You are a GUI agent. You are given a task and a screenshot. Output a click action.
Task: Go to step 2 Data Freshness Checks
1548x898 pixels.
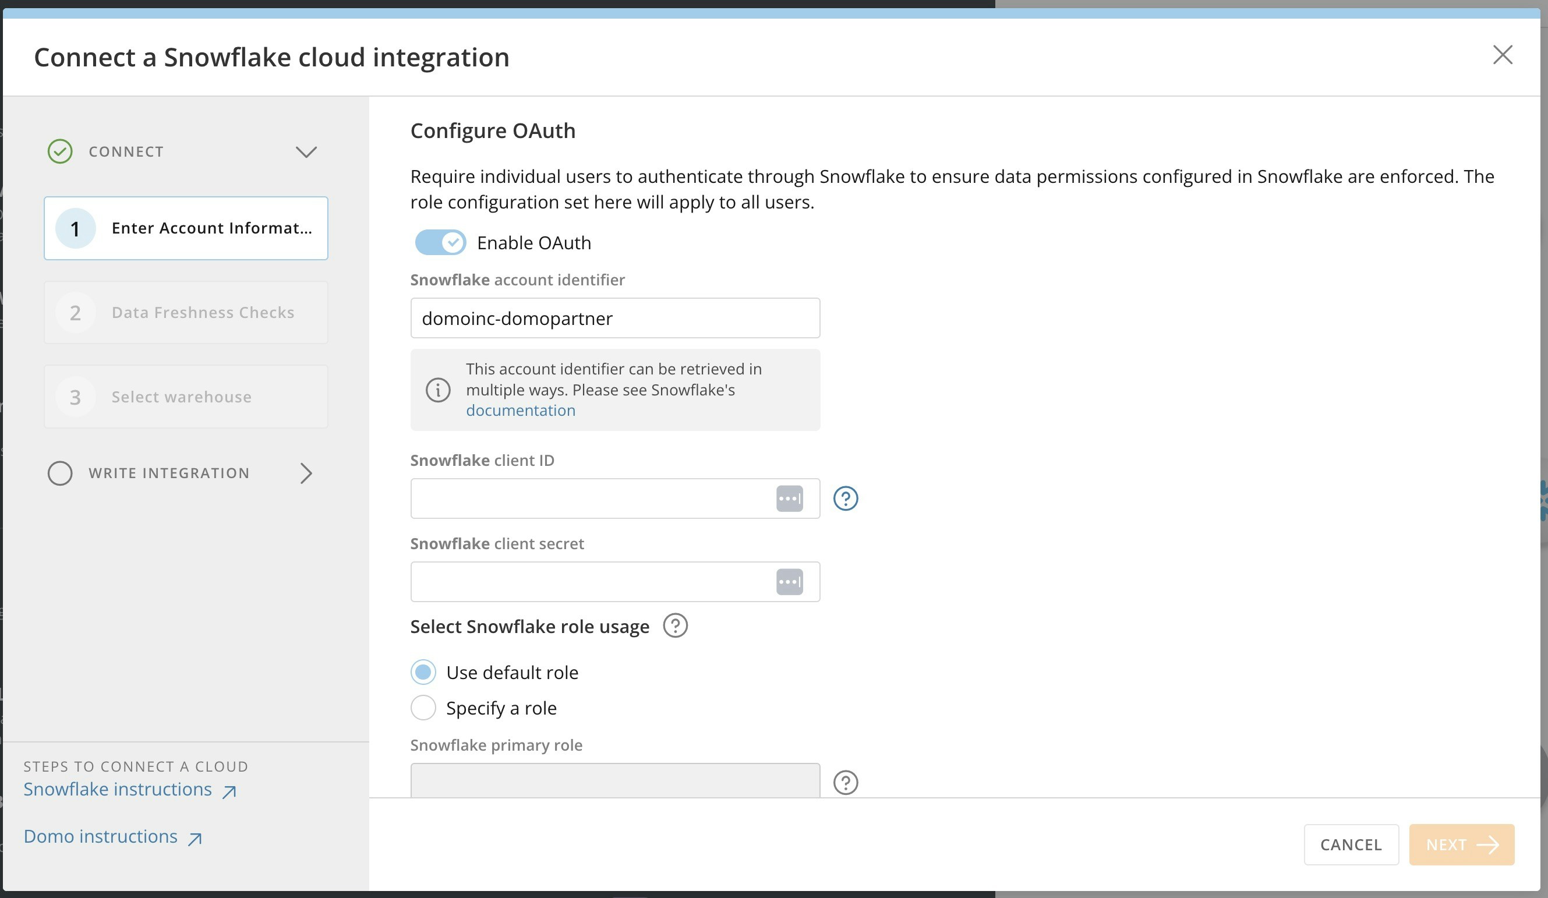(x=186, y=313)
